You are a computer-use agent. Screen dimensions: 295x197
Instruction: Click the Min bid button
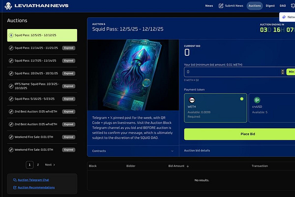[x=291, y=72]
